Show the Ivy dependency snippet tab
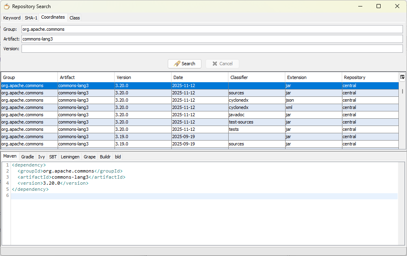This screenshot has width=407, height=256. 41,157
